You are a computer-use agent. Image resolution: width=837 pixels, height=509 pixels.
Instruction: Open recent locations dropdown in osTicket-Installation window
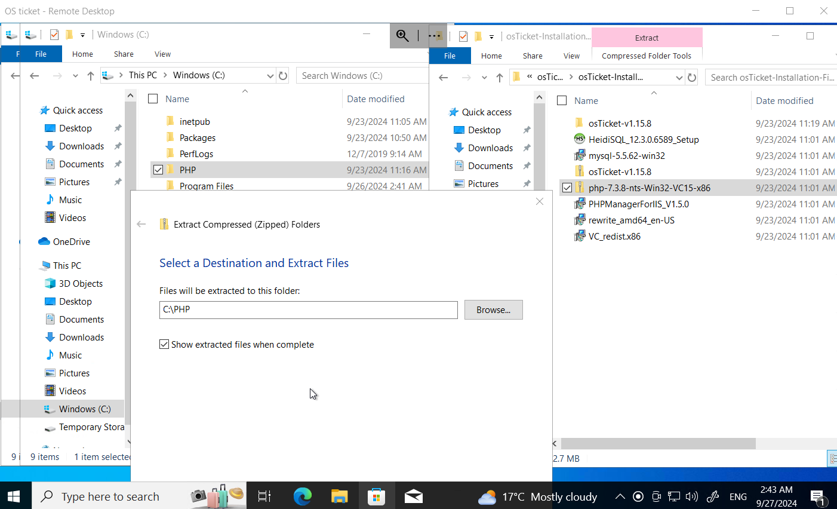click(484, 78)
